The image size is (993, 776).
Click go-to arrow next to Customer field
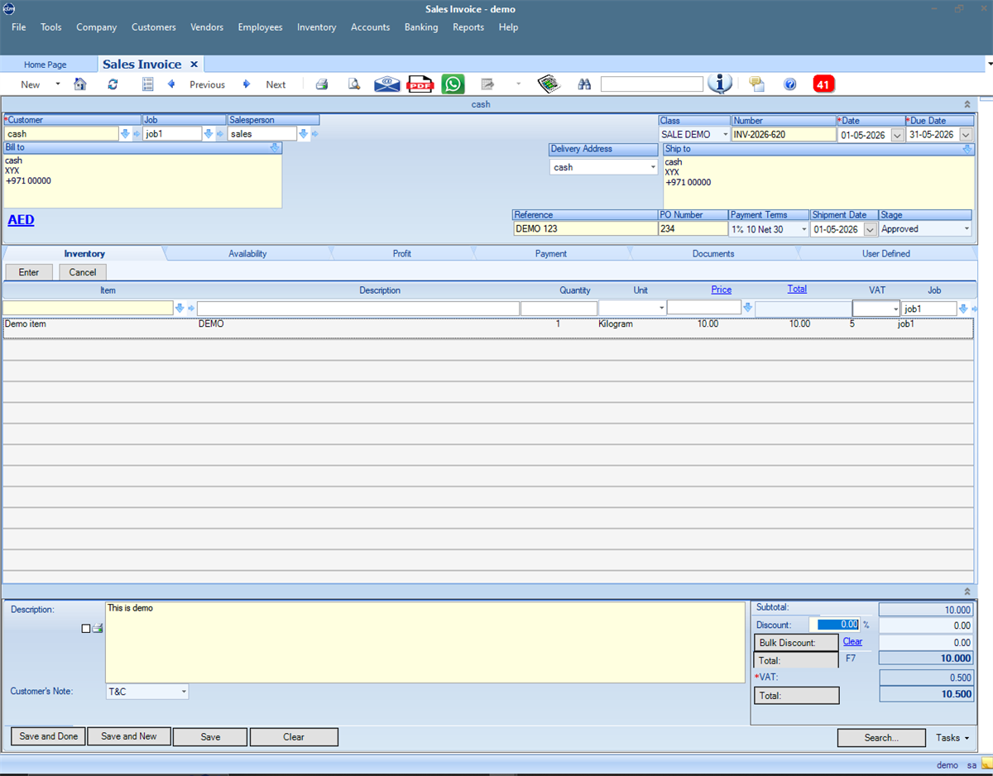[x=137, y=134]
